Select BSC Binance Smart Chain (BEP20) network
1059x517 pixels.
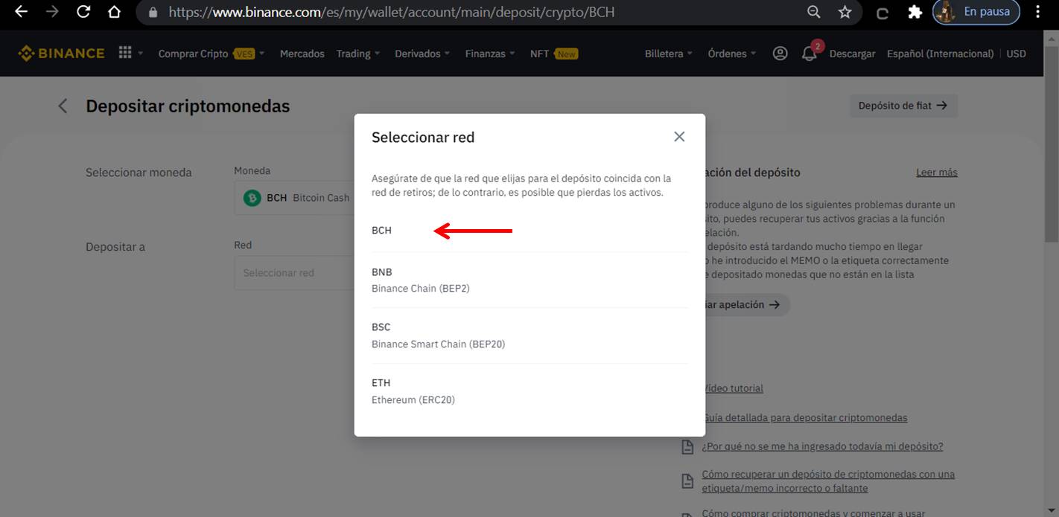(529, 335)
